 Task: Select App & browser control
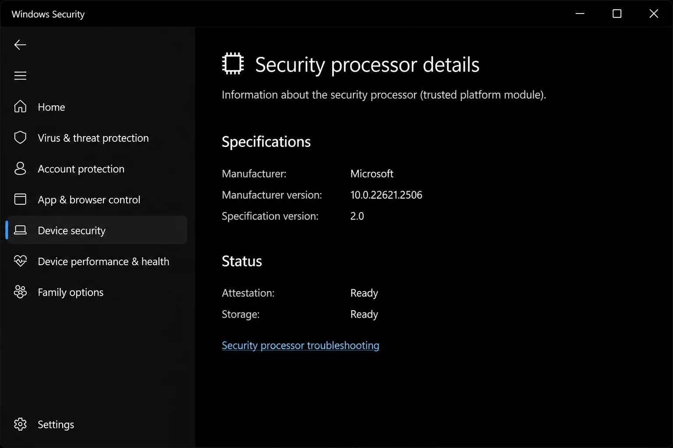(89, 200)
